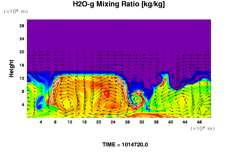Click the red hotspot inside the central dome
Screen dimensions: 240x160
pyautogui.click(x=106, y=93)
